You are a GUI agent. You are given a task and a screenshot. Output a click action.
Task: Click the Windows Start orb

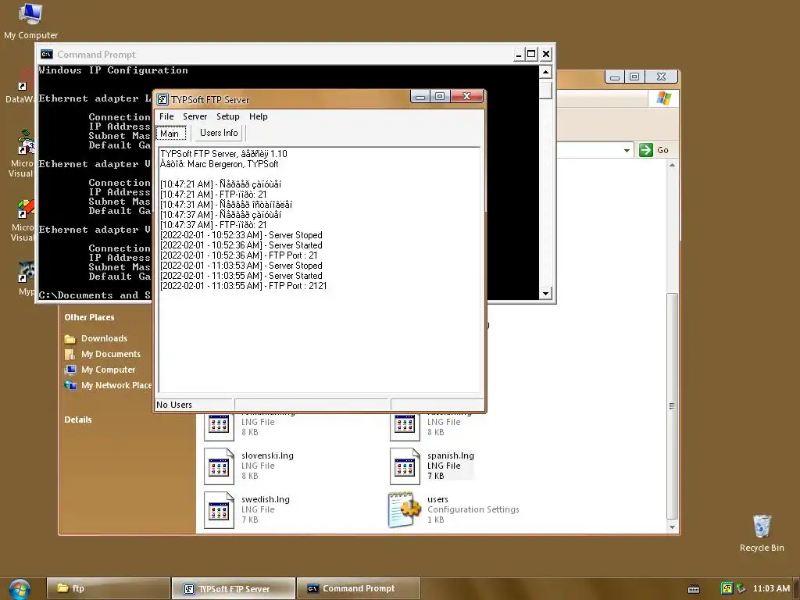(20, 589)
